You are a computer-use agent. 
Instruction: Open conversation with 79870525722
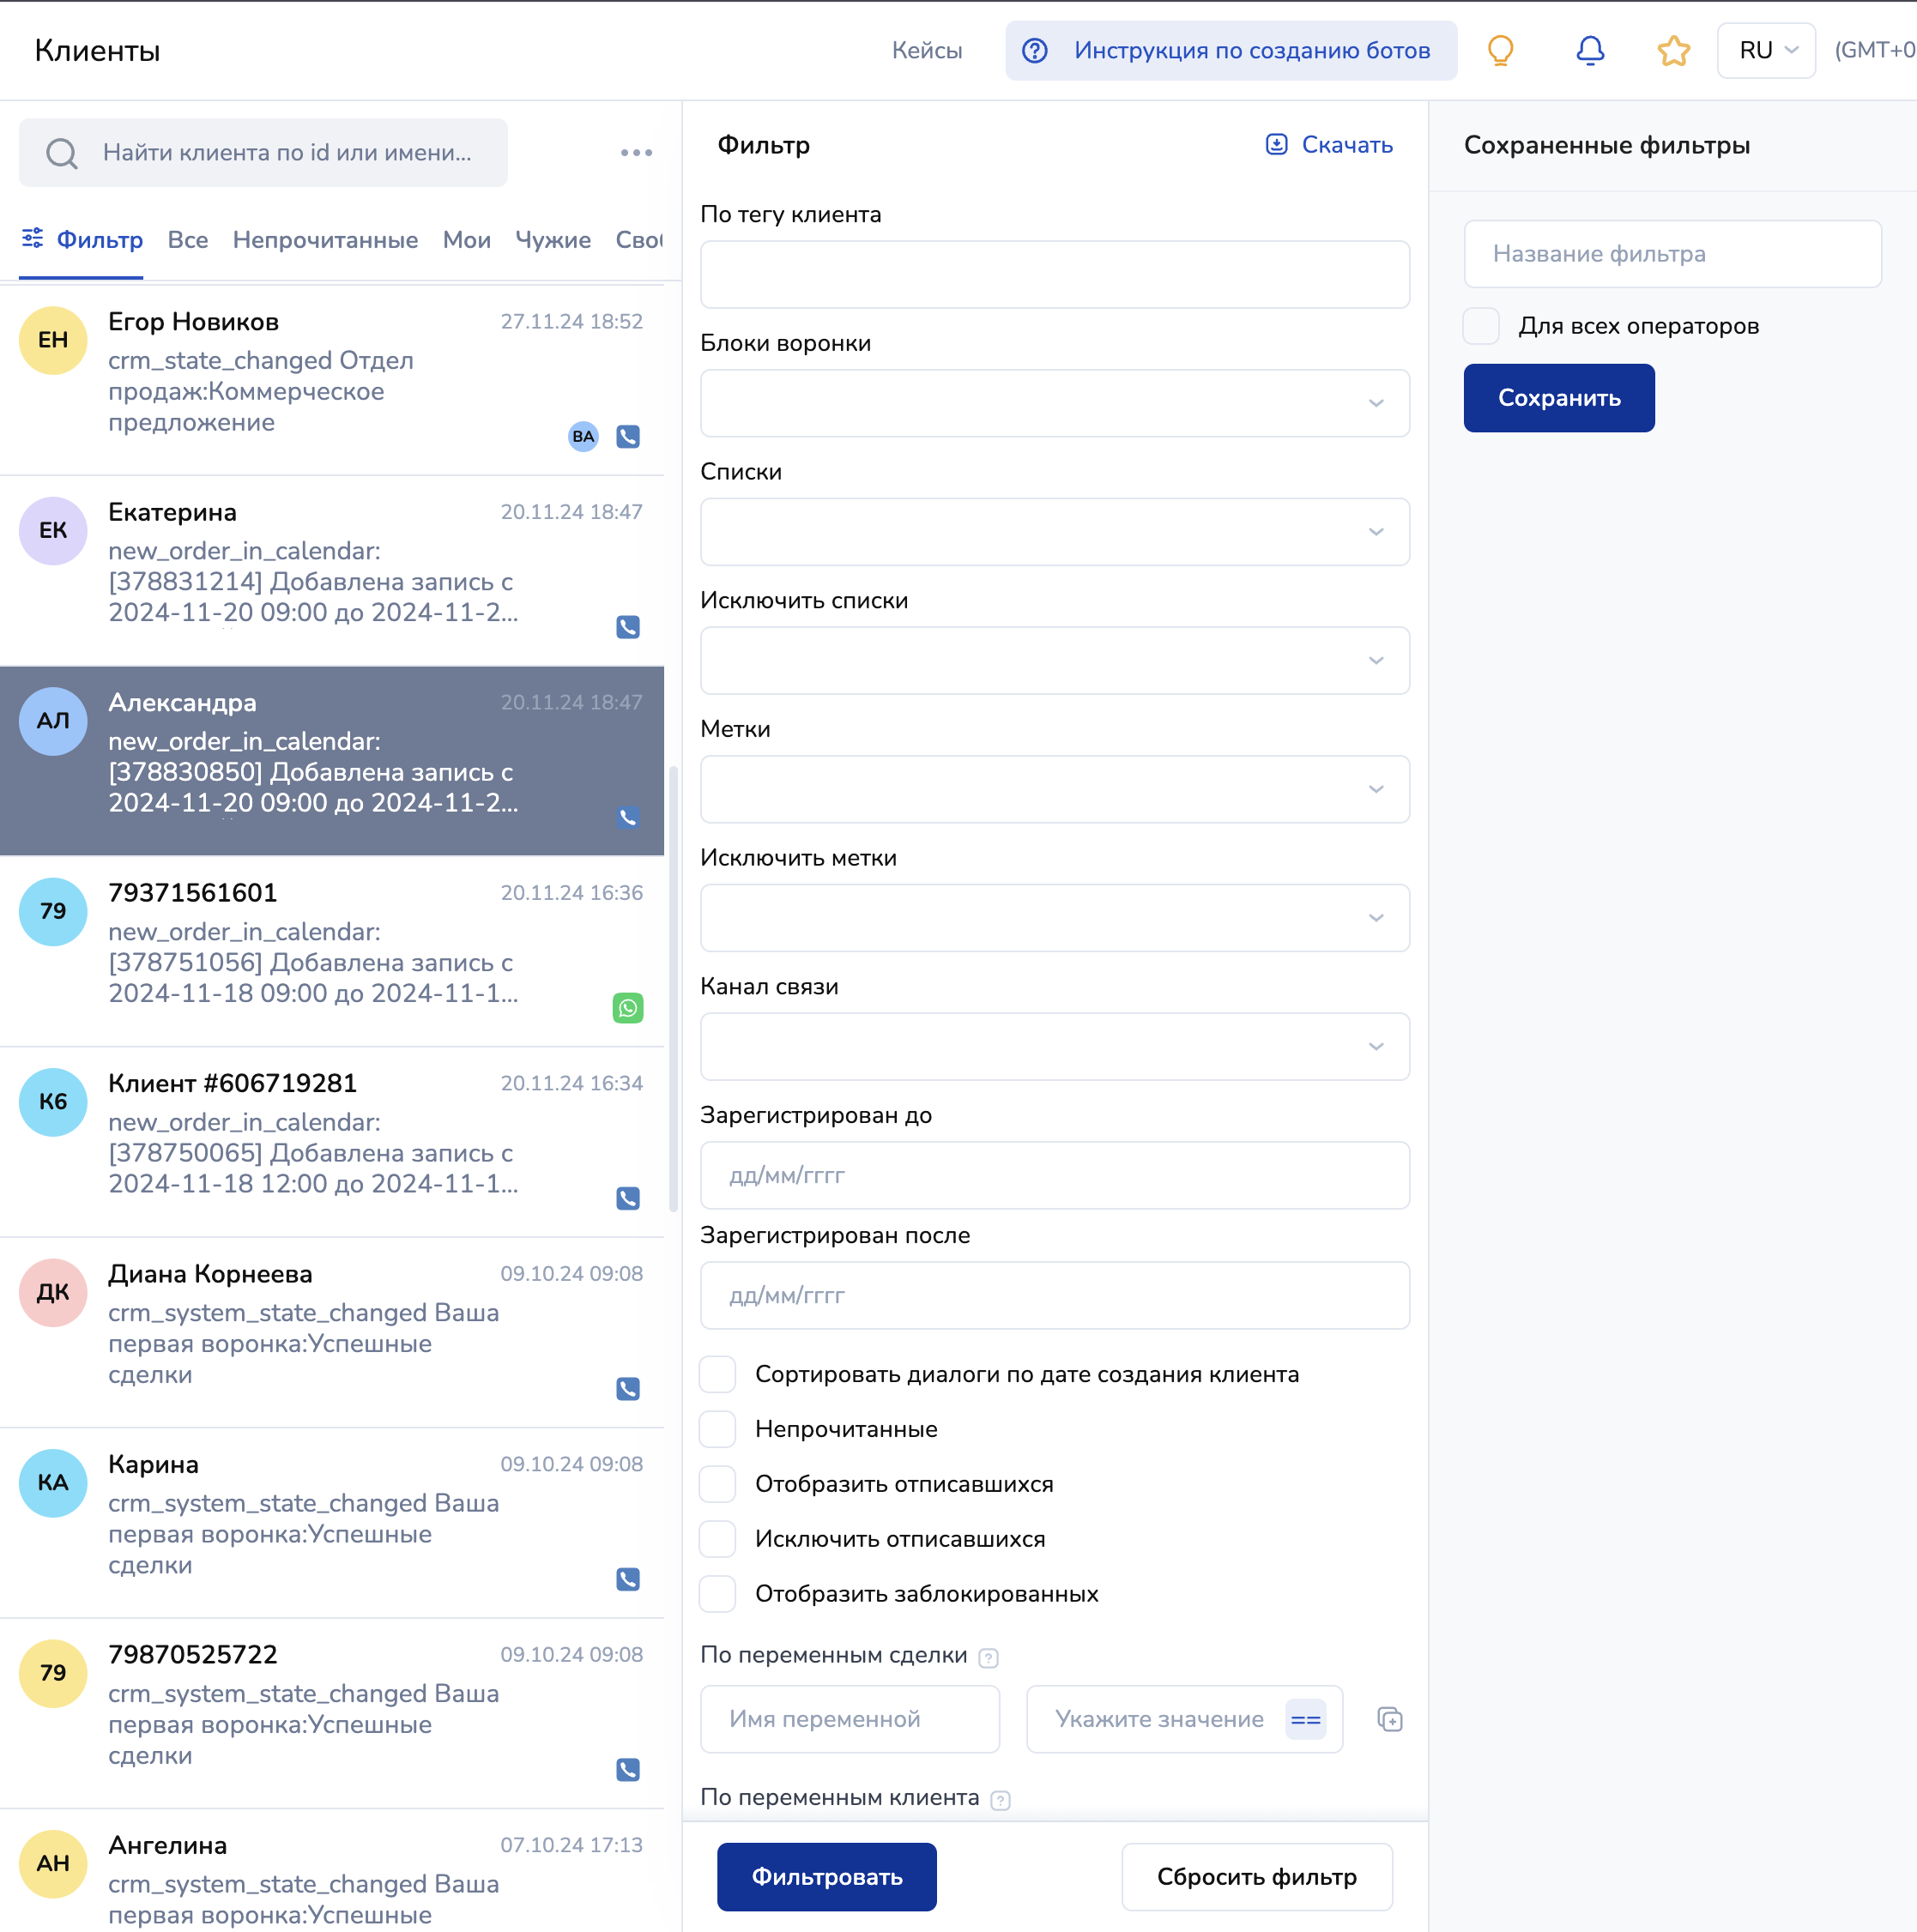click(x=332, y=1713)
